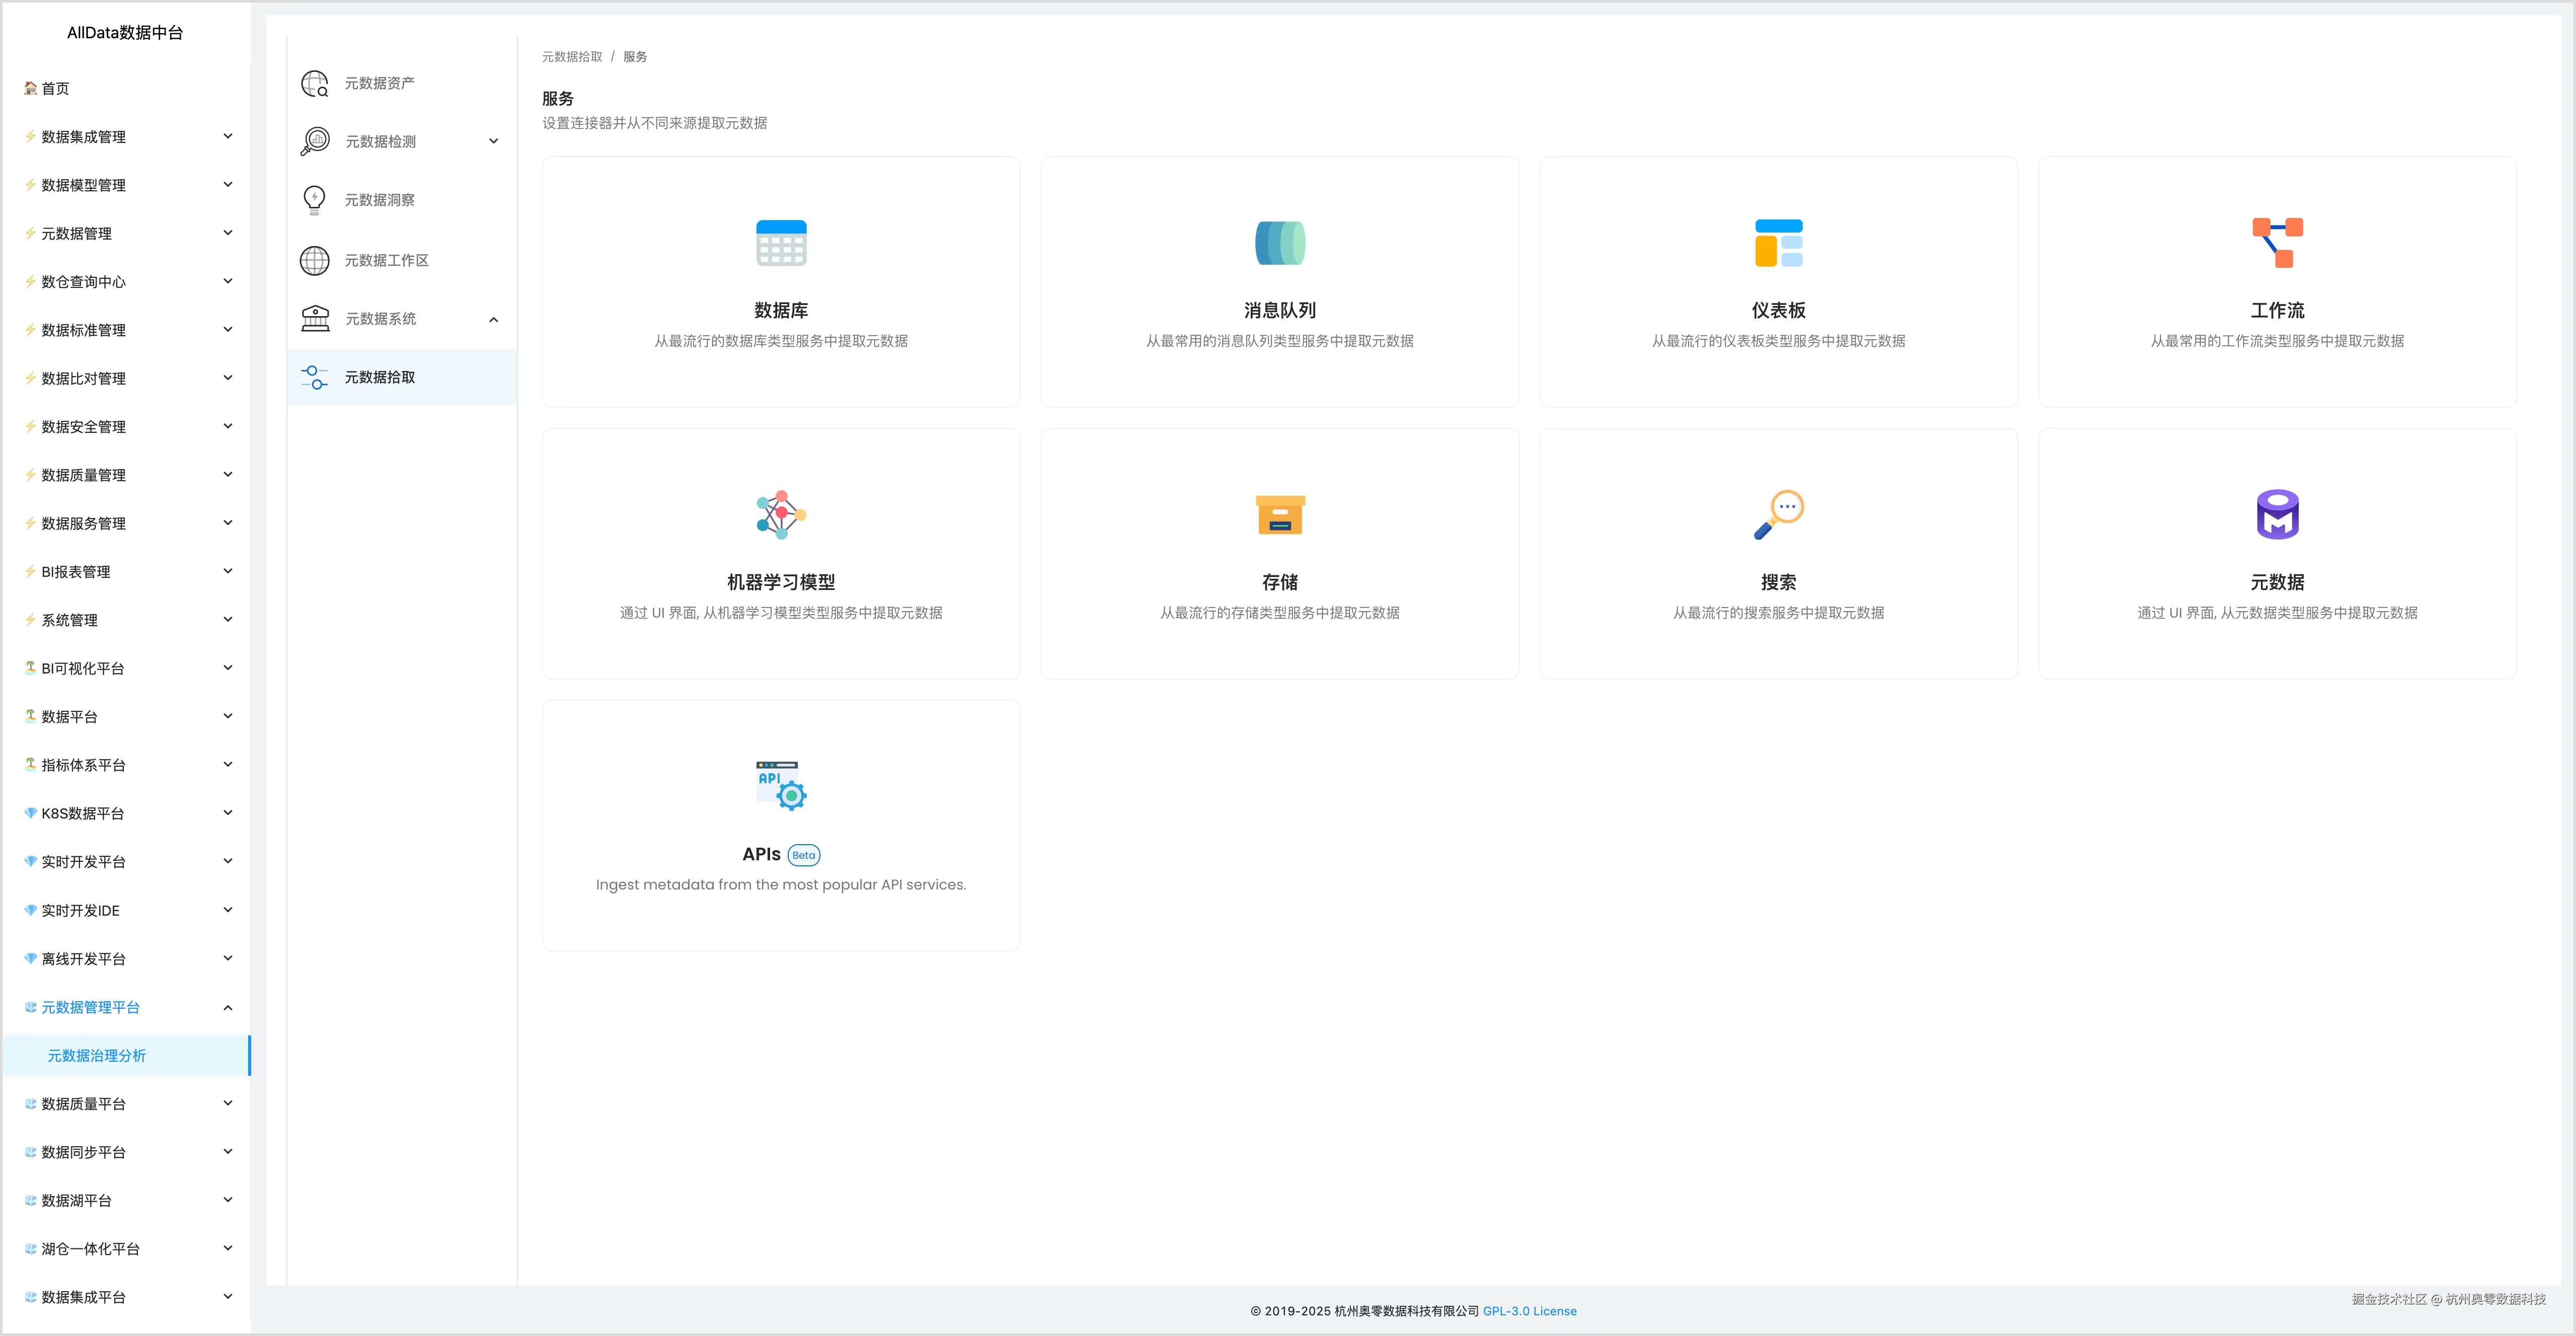Click the 元数据拾取 breadcrumb link
This screenshot has height=1336, width=2576.
click(572, 57)
